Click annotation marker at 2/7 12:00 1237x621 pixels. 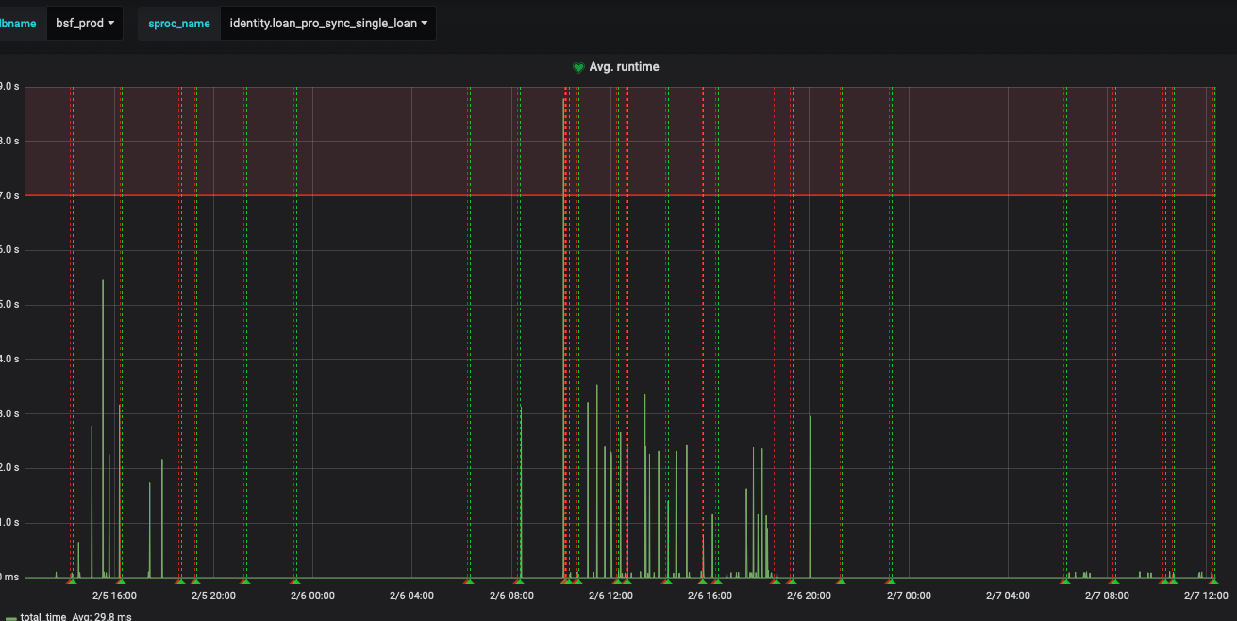[x=1212, y=582]
